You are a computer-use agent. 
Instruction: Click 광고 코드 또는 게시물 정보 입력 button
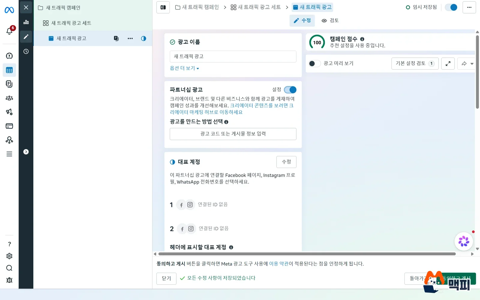click(x=233, y=134)
